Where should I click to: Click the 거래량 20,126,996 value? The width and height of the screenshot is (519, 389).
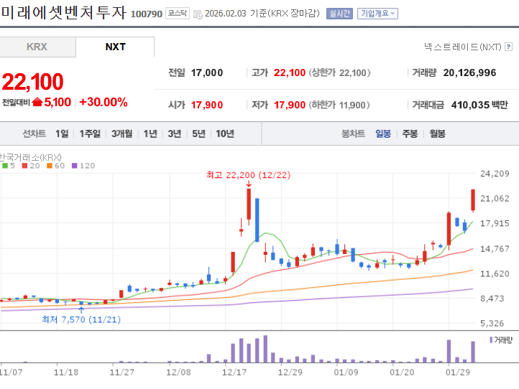click(x=469, y=72)
